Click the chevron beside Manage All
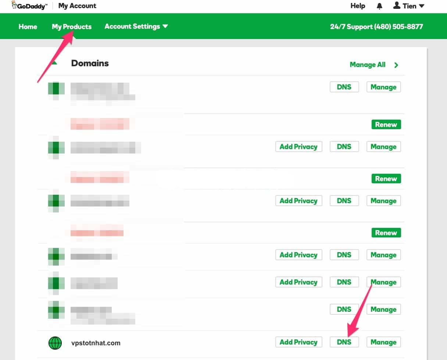This screenshot has width=447, height=360. coord(396,65)
